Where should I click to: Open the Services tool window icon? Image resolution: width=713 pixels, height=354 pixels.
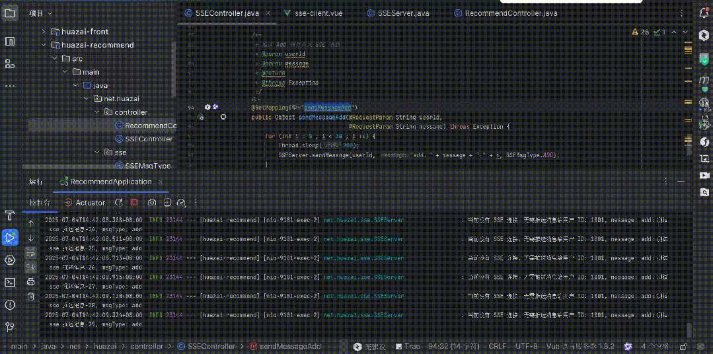coord(9,260)
